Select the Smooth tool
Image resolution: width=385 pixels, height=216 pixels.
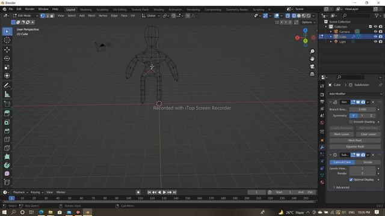[x=7, y=173]
